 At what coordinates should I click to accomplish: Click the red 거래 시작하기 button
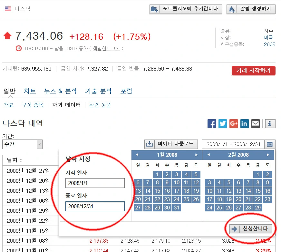[253, 71]
